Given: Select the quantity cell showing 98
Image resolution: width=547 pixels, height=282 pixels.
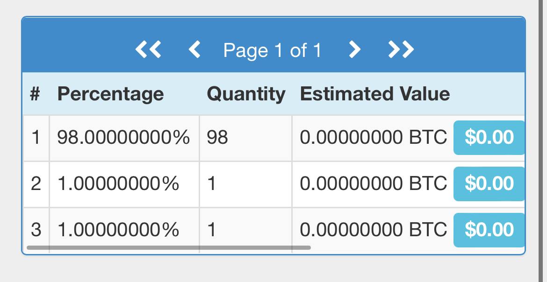Looking at the screenshot, I should 217,138.
